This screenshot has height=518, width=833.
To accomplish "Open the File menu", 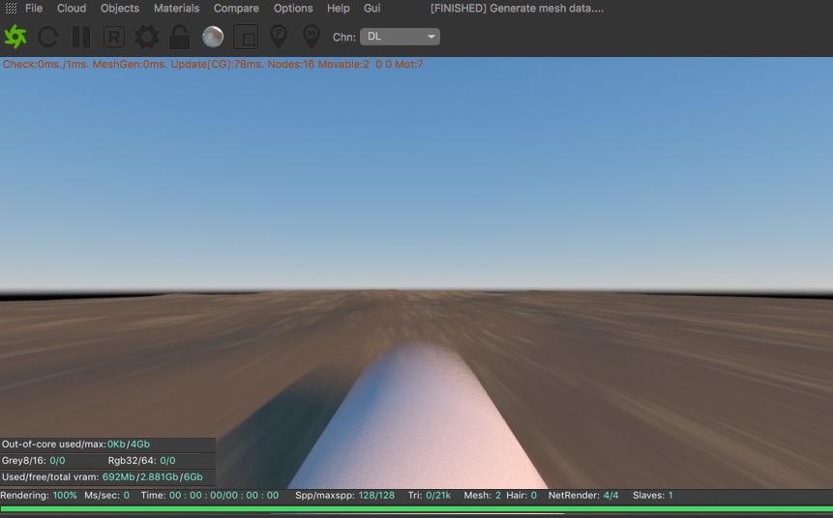I will click(x=34, y=8).
